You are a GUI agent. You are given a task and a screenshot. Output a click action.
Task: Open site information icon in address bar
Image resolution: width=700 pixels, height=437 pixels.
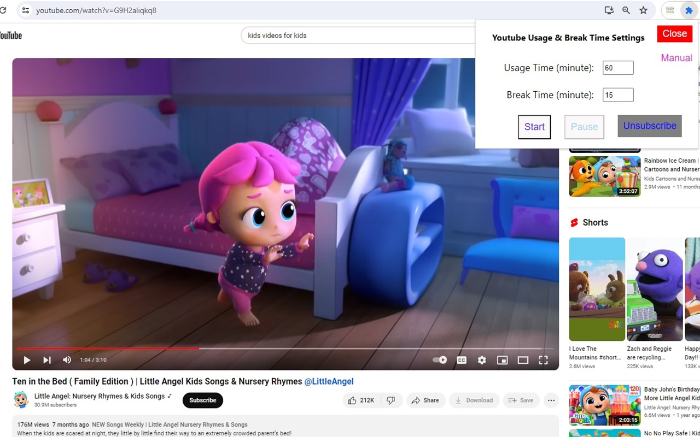pos(25,10)
